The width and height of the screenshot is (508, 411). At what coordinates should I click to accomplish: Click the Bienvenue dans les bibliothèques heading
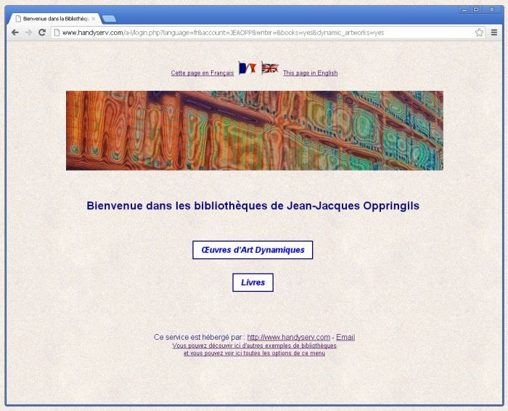tap(253, 206)
